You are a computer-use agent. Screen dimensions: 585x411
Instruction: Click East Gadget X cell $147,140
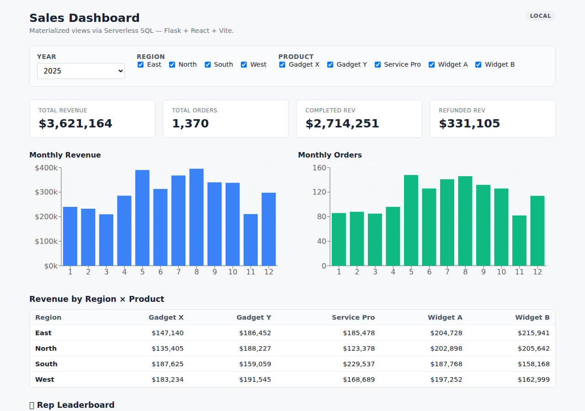(168, 333)
